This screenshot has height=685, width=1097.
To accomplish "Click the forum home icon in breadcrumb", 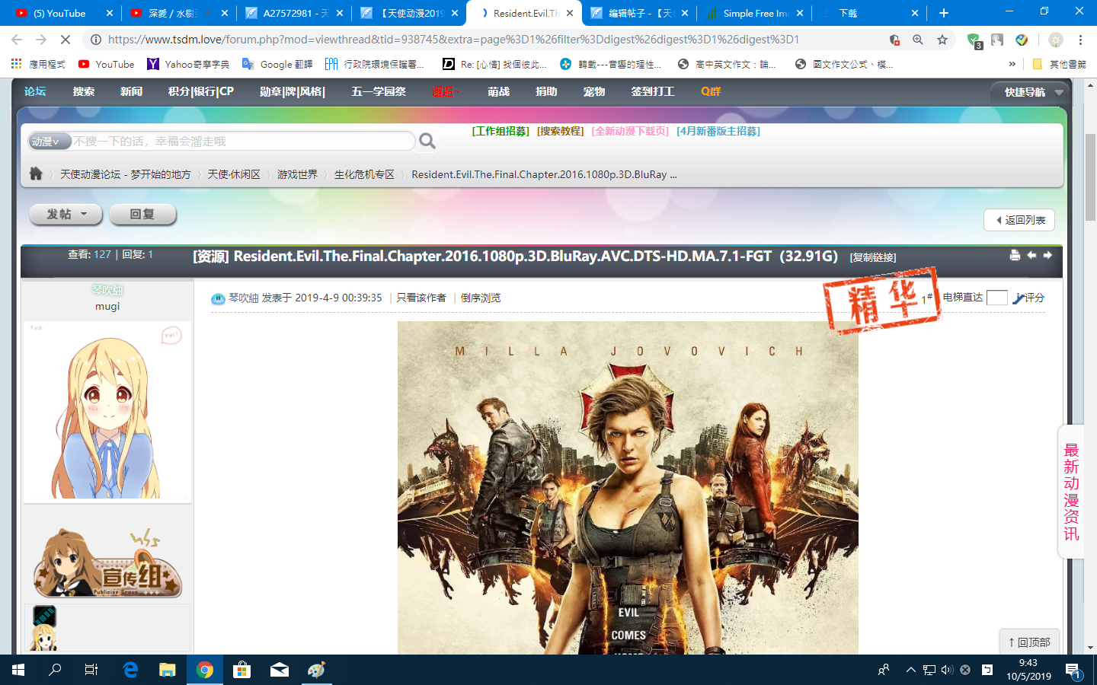I will point(36,174).
